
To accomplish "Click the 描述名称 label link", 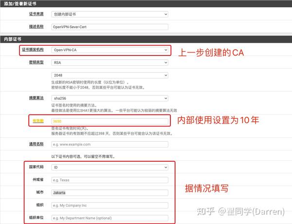I will pos(36,26).
